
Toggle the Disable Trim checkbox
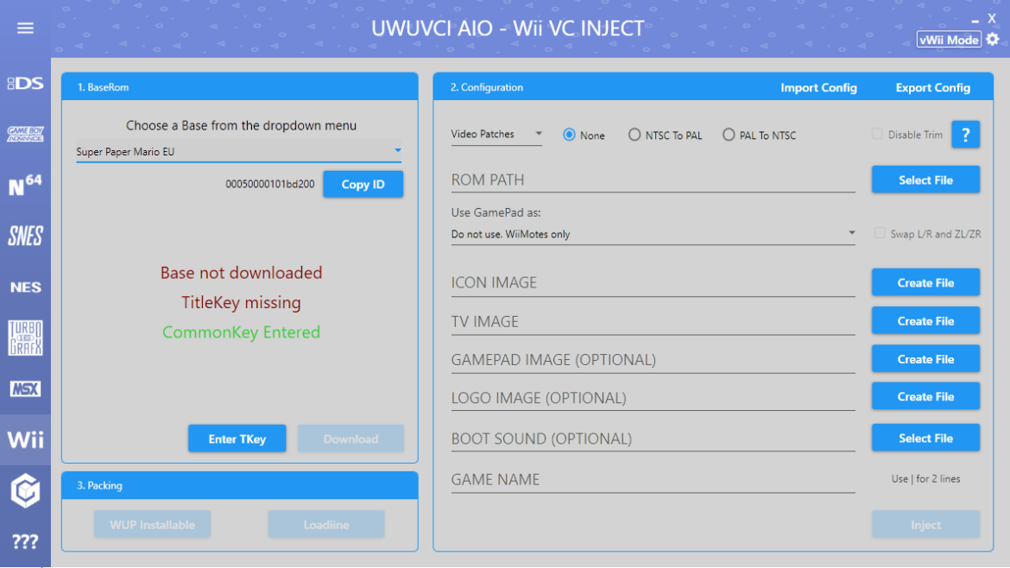tap(877, 134)
